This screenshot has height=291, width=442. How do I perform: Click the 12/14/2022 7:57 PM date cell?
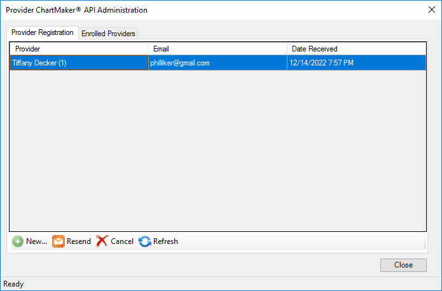point(356,62)
